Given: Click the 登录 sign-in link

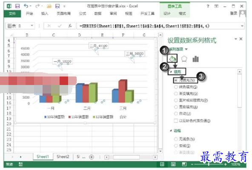Looking at the screenshot, I should pos(234,13).
